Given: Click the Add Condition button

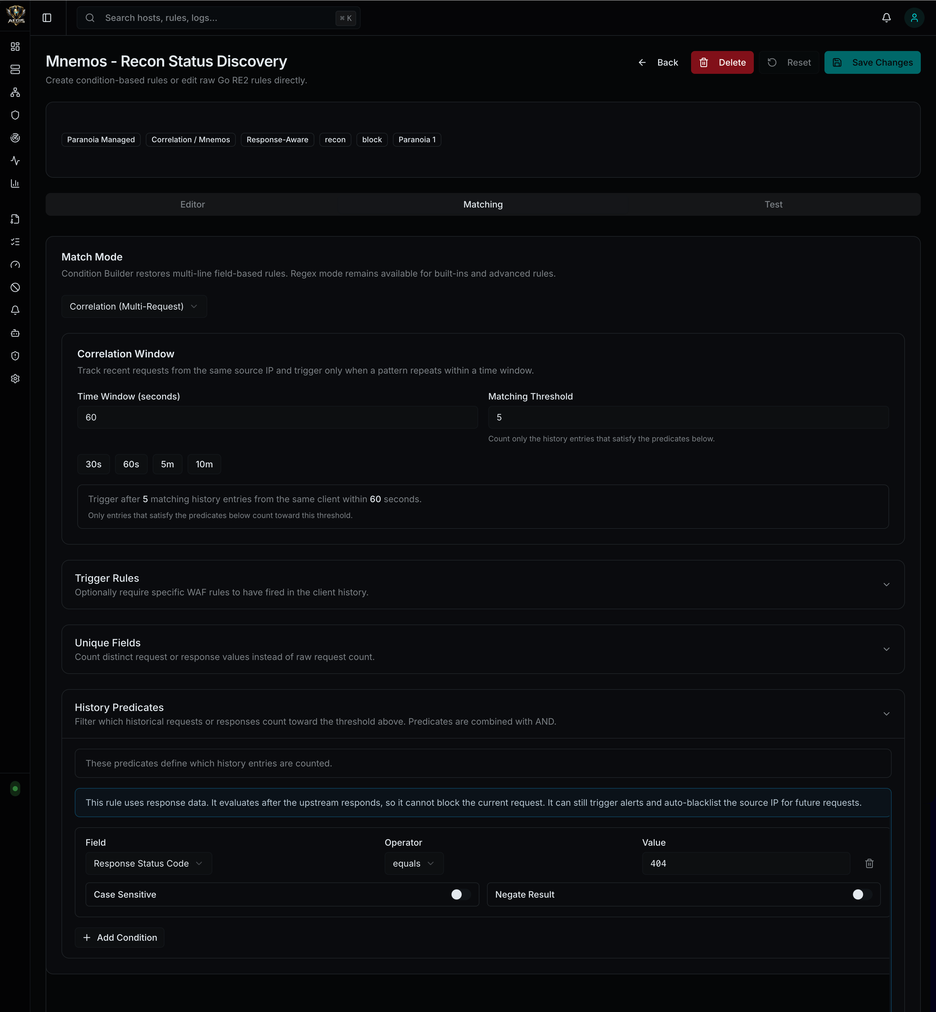Looking at the screenshot, I should coord(119,938).
